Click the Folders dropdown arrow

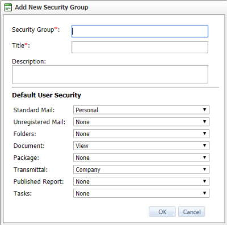point(204,134)
